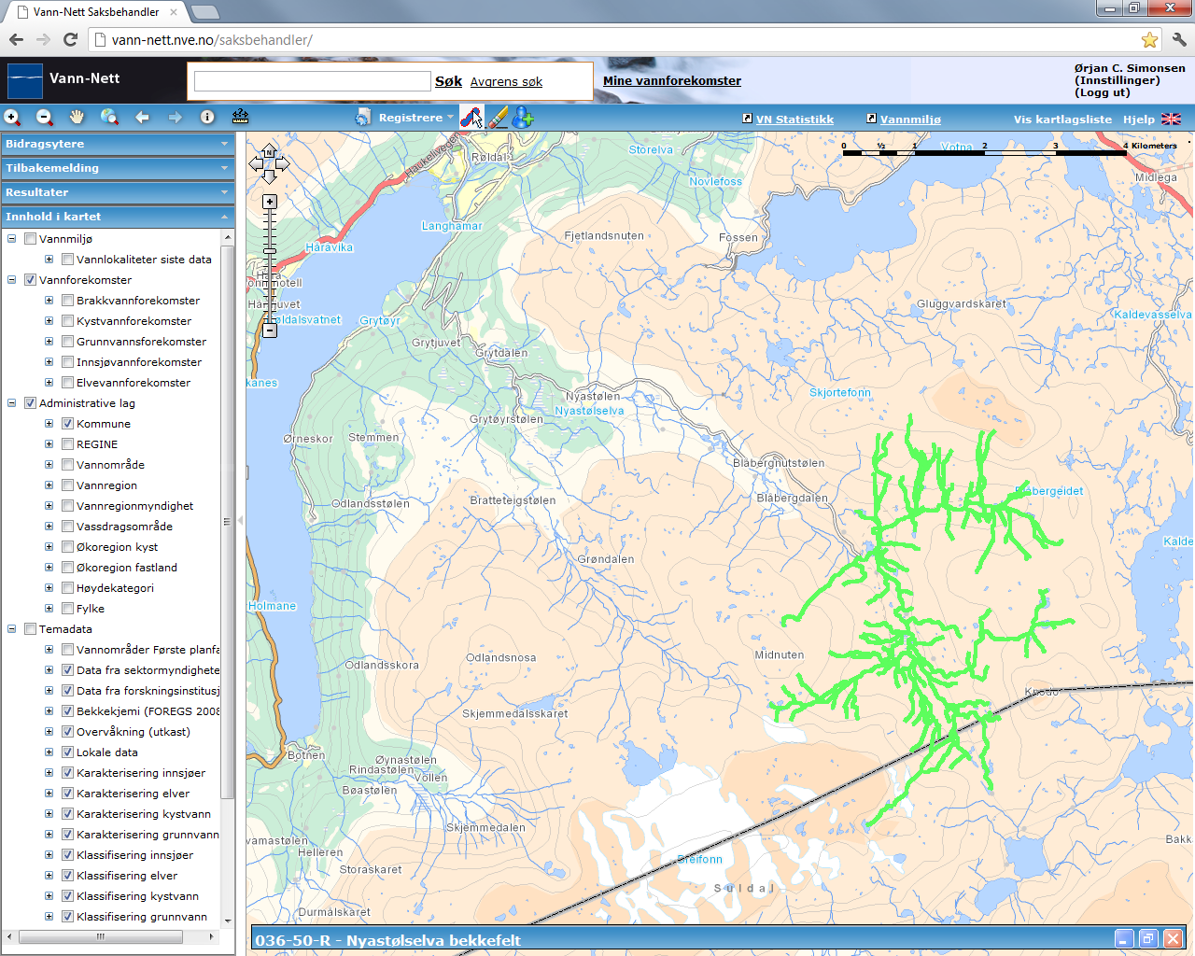The height and width of the screenshot is (956, 1195).
Task: Minimize the Nyastølselva bekkefelt panel
Action: point(1124,939)
